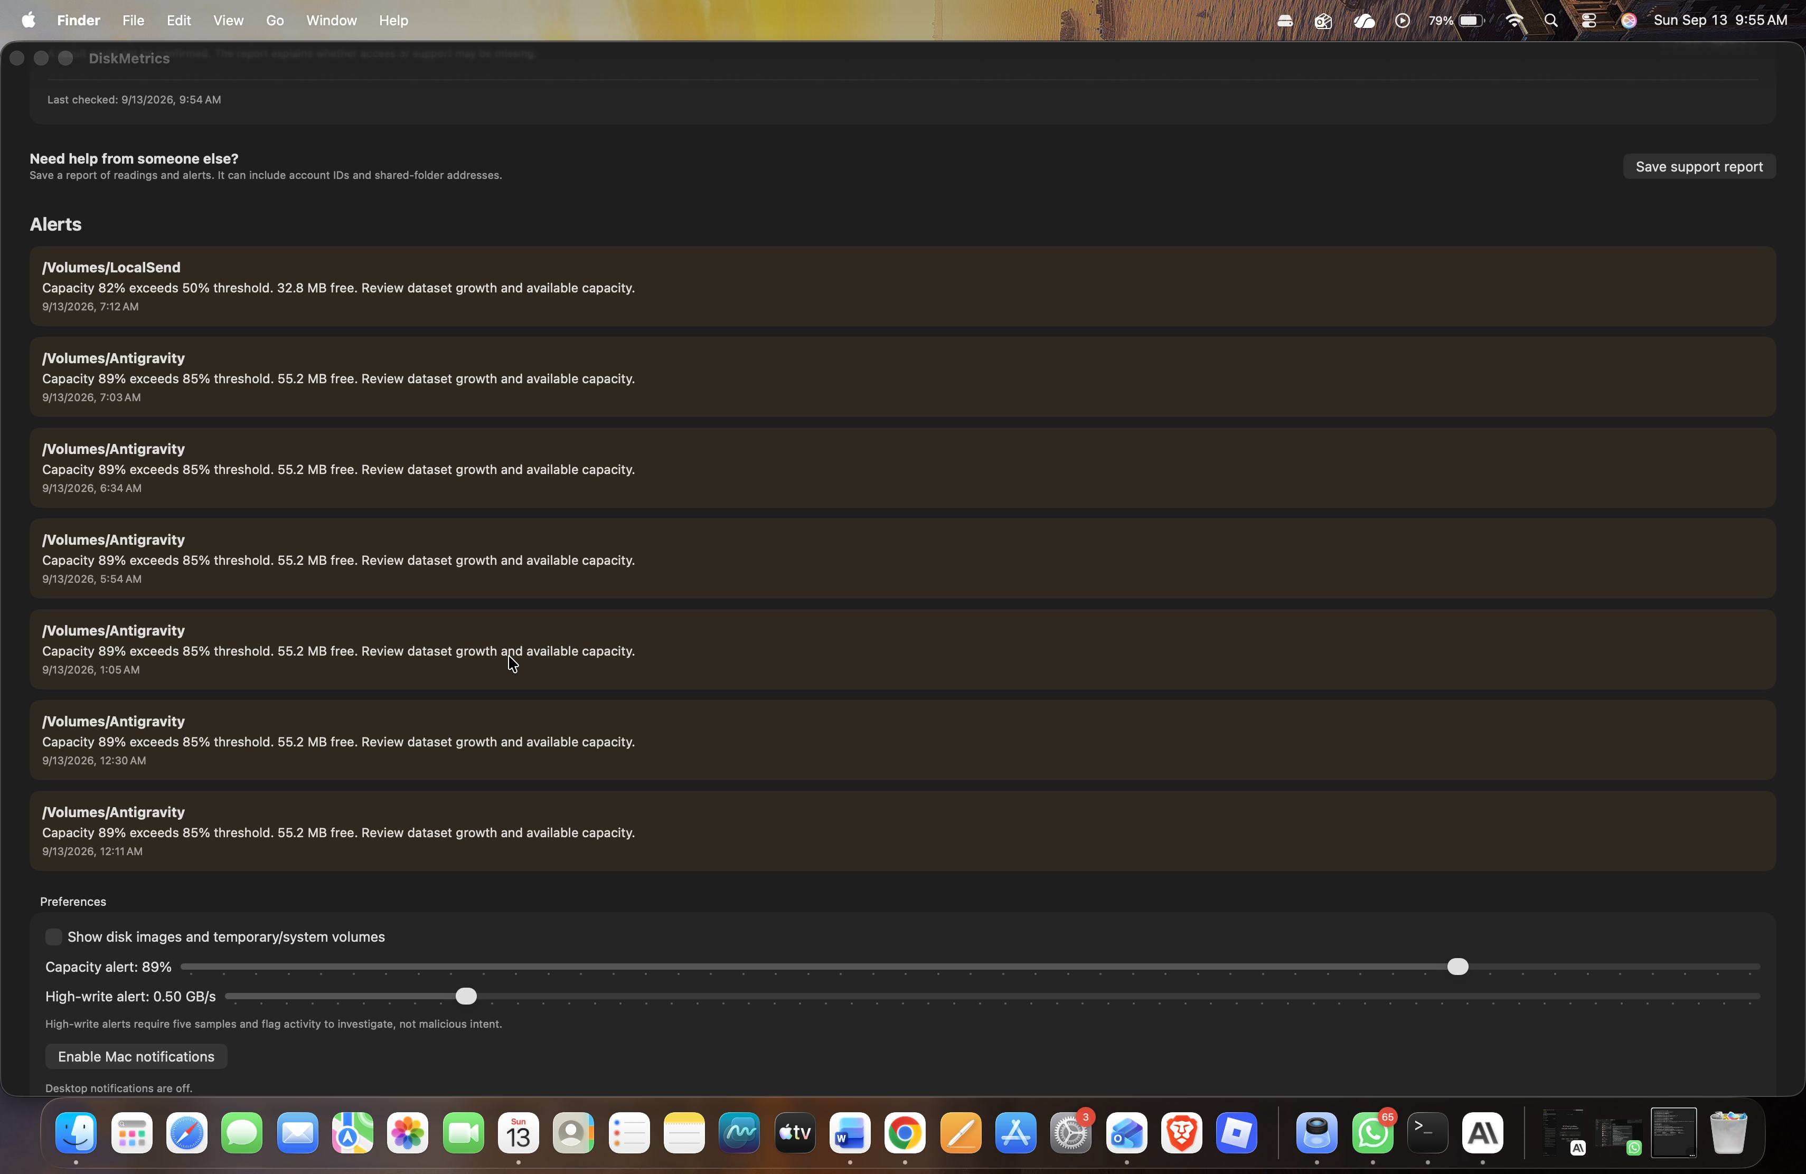Click Save support report button
The image size is (1806, 1174).
(x=1699, y=167)
